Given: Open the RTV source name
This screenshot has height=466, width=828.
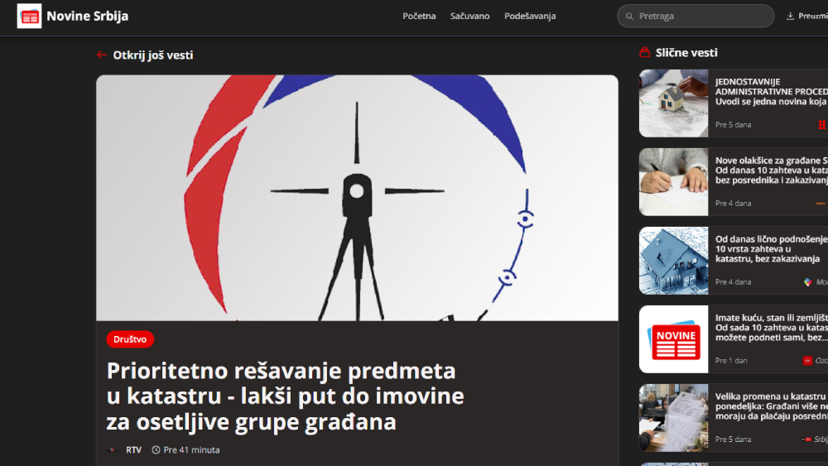Looking at the screenshot, I should pos(133,450).
